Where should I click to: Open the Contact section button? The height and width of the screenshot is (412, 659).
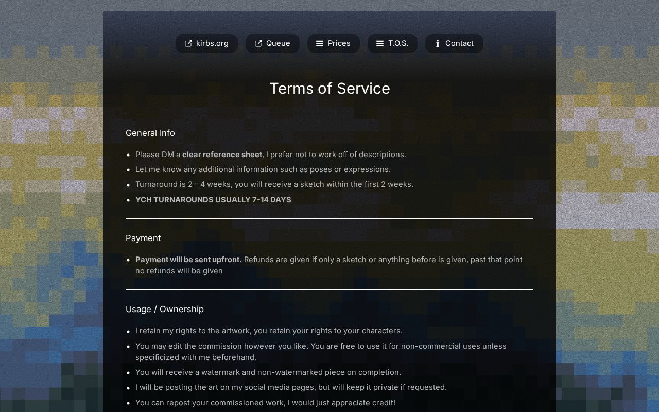tap(454, 43)
